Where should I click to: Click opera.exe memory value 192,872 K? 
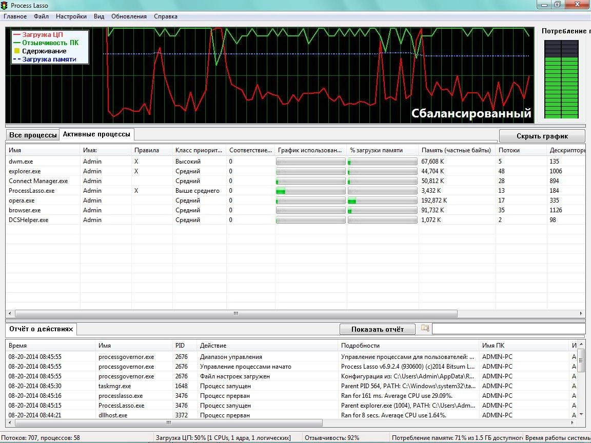coord(434,200)
